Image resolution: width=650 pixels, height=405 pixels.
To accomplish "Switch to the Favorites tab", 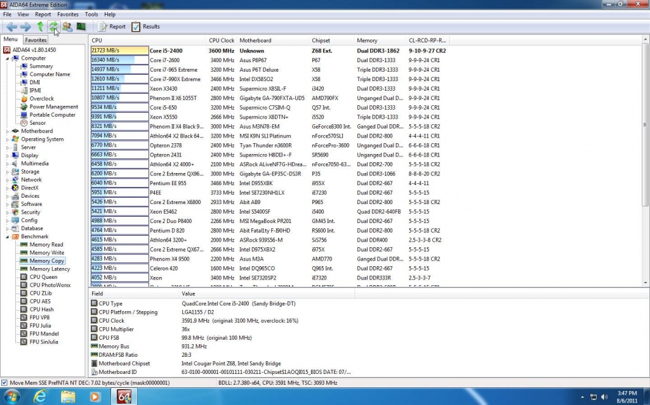I will tap(36, 40).
